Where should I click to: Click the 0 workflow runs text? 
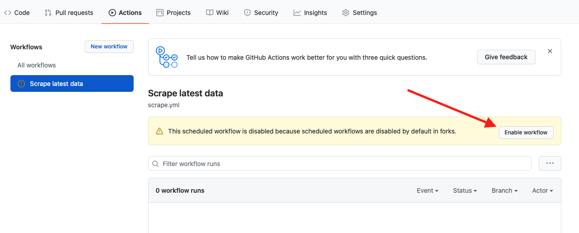[x=180, y=190]
